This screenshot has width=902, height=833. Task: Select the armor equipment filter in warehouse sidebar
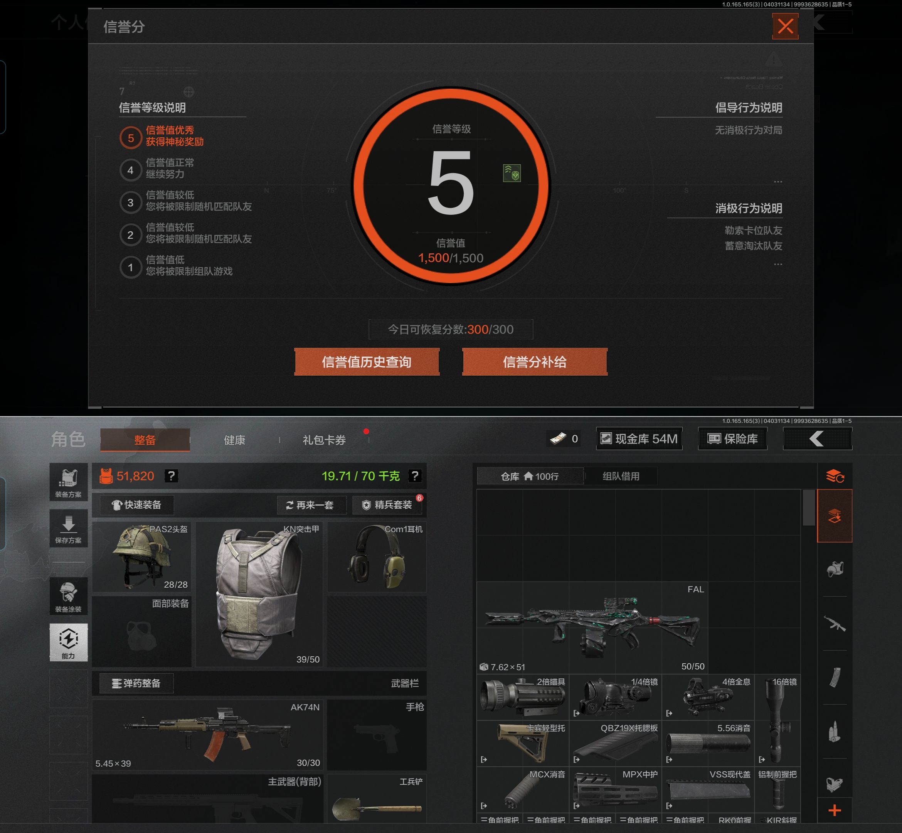pos(835,569)
